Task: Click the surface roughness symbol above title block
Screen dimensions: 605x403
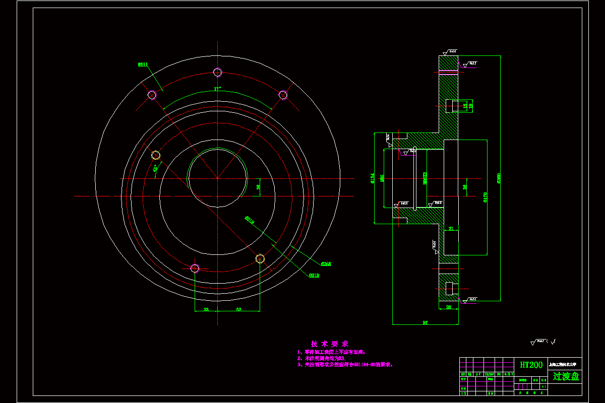Action: 543,342
